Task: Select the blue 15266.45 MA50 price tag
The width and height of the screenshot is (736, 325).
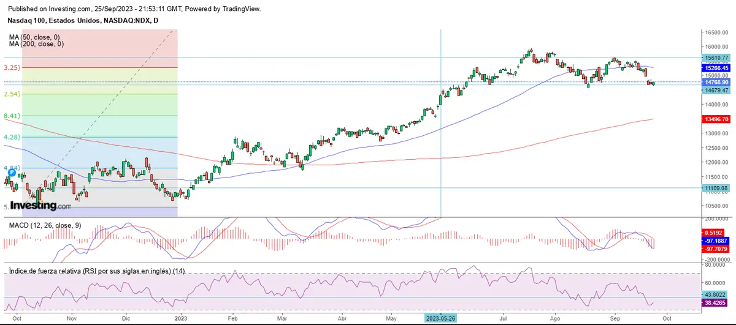Action: 716,68
